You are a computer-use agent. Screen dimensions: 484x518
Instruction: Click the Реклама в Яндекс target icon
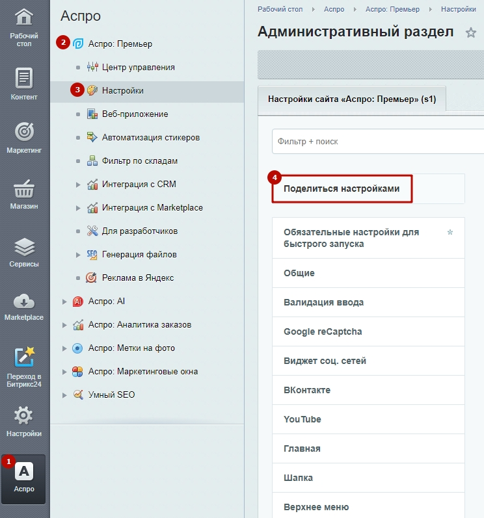(x=91, y=278)
